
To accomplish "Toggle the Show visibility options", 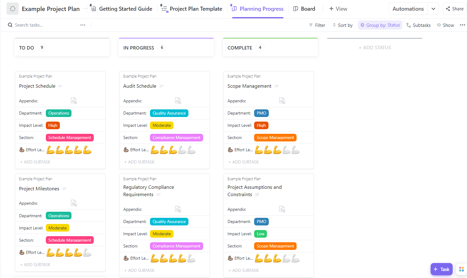I will (x=445, y=25).
